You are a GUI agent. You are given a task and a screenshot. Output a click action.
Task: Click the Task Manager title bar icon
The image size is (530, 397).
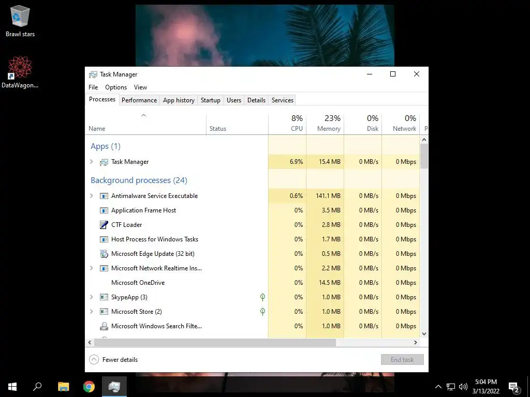point(93,74)
